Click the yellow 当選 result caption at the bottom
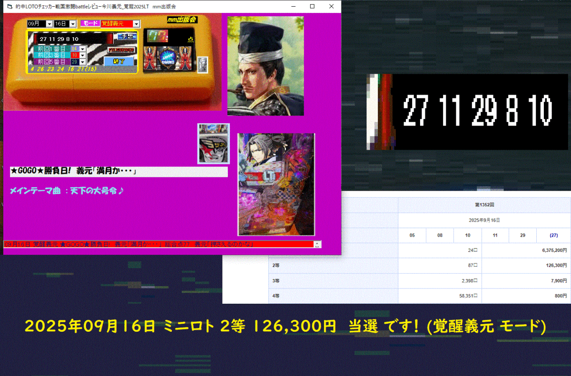Viewport: 571px width, 376px height. tap(285, 327)
